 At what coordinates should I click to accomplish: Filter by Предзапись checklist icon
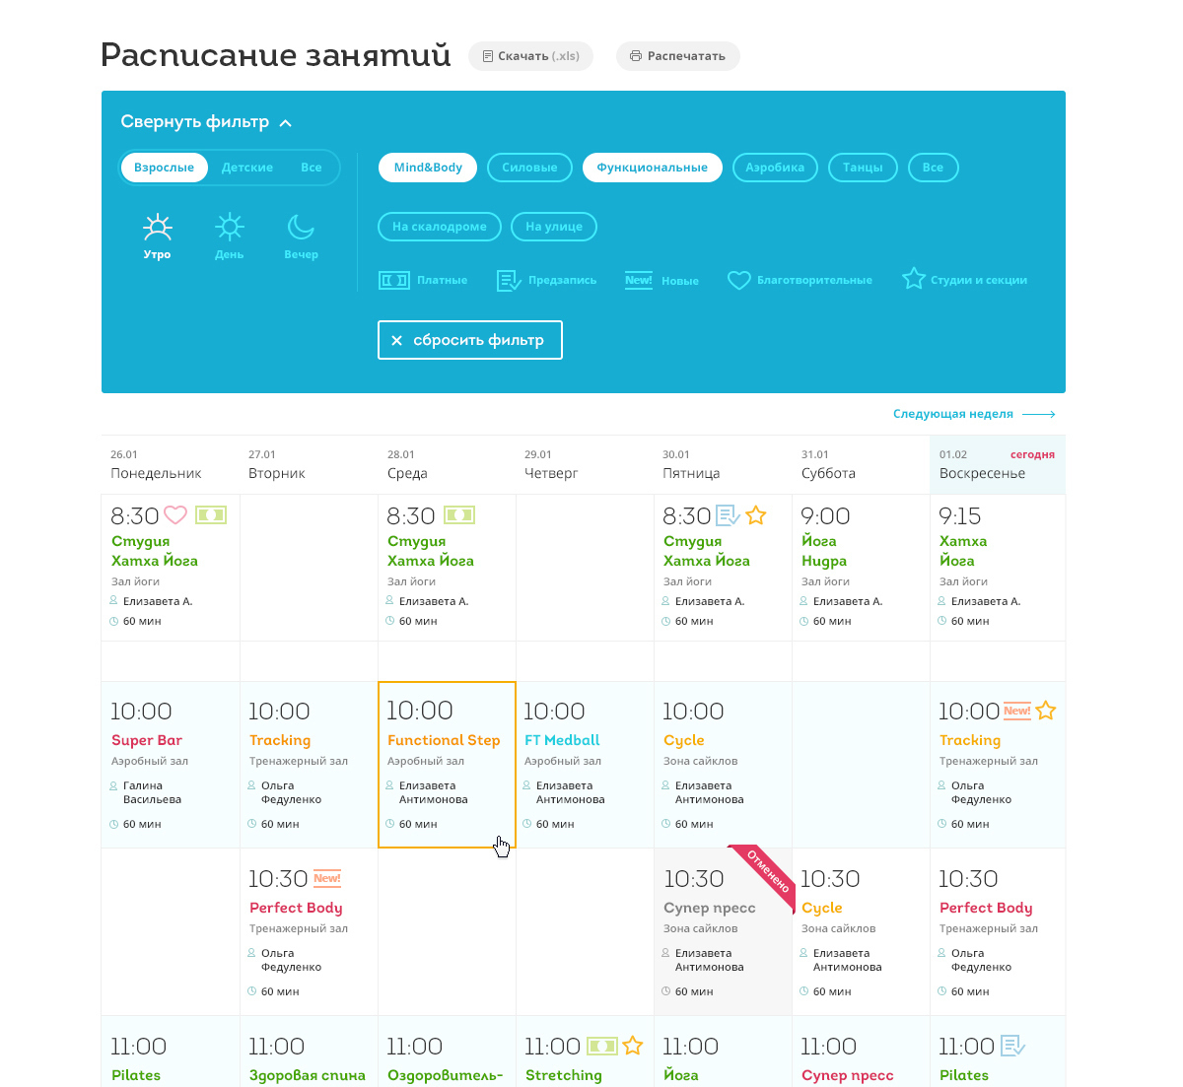tap(509, 281)
